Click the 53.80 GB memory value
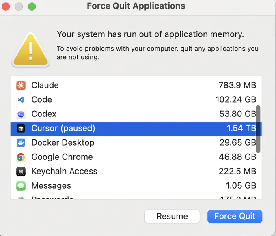 (x=237, y=114)
